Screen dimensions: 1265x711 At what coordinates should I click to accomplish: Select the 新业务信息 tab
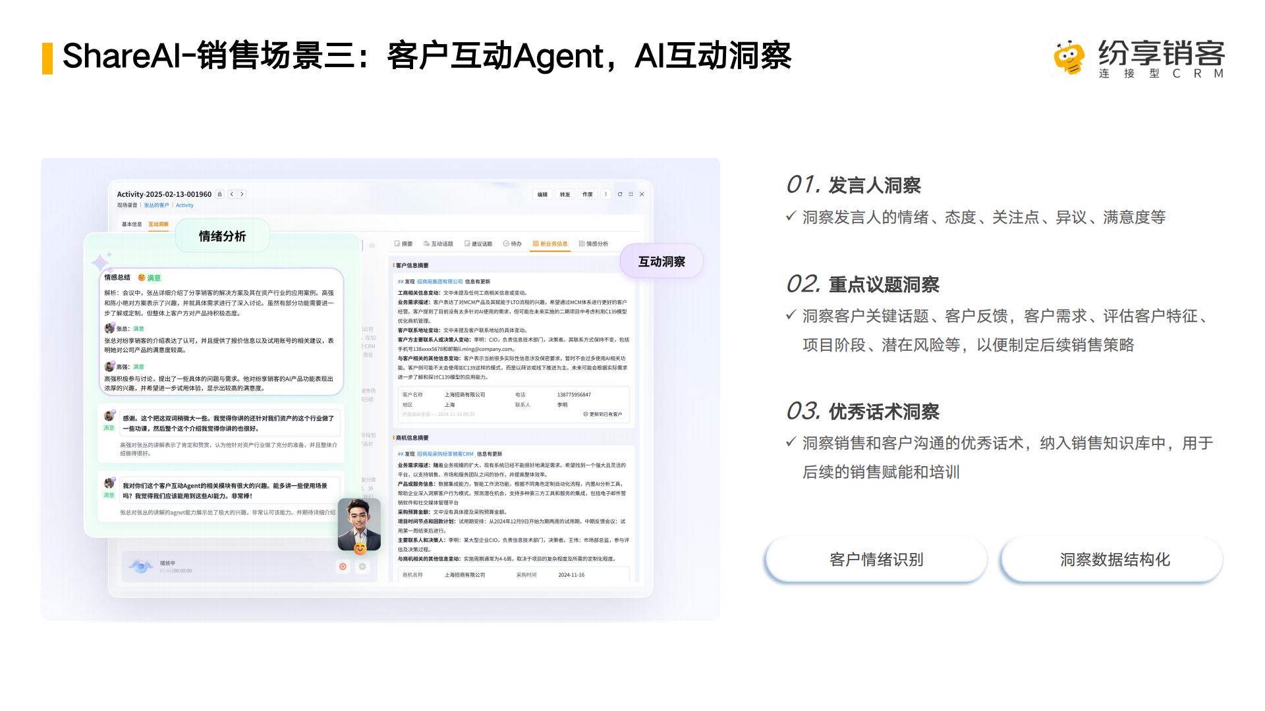(x=550, y=244)
